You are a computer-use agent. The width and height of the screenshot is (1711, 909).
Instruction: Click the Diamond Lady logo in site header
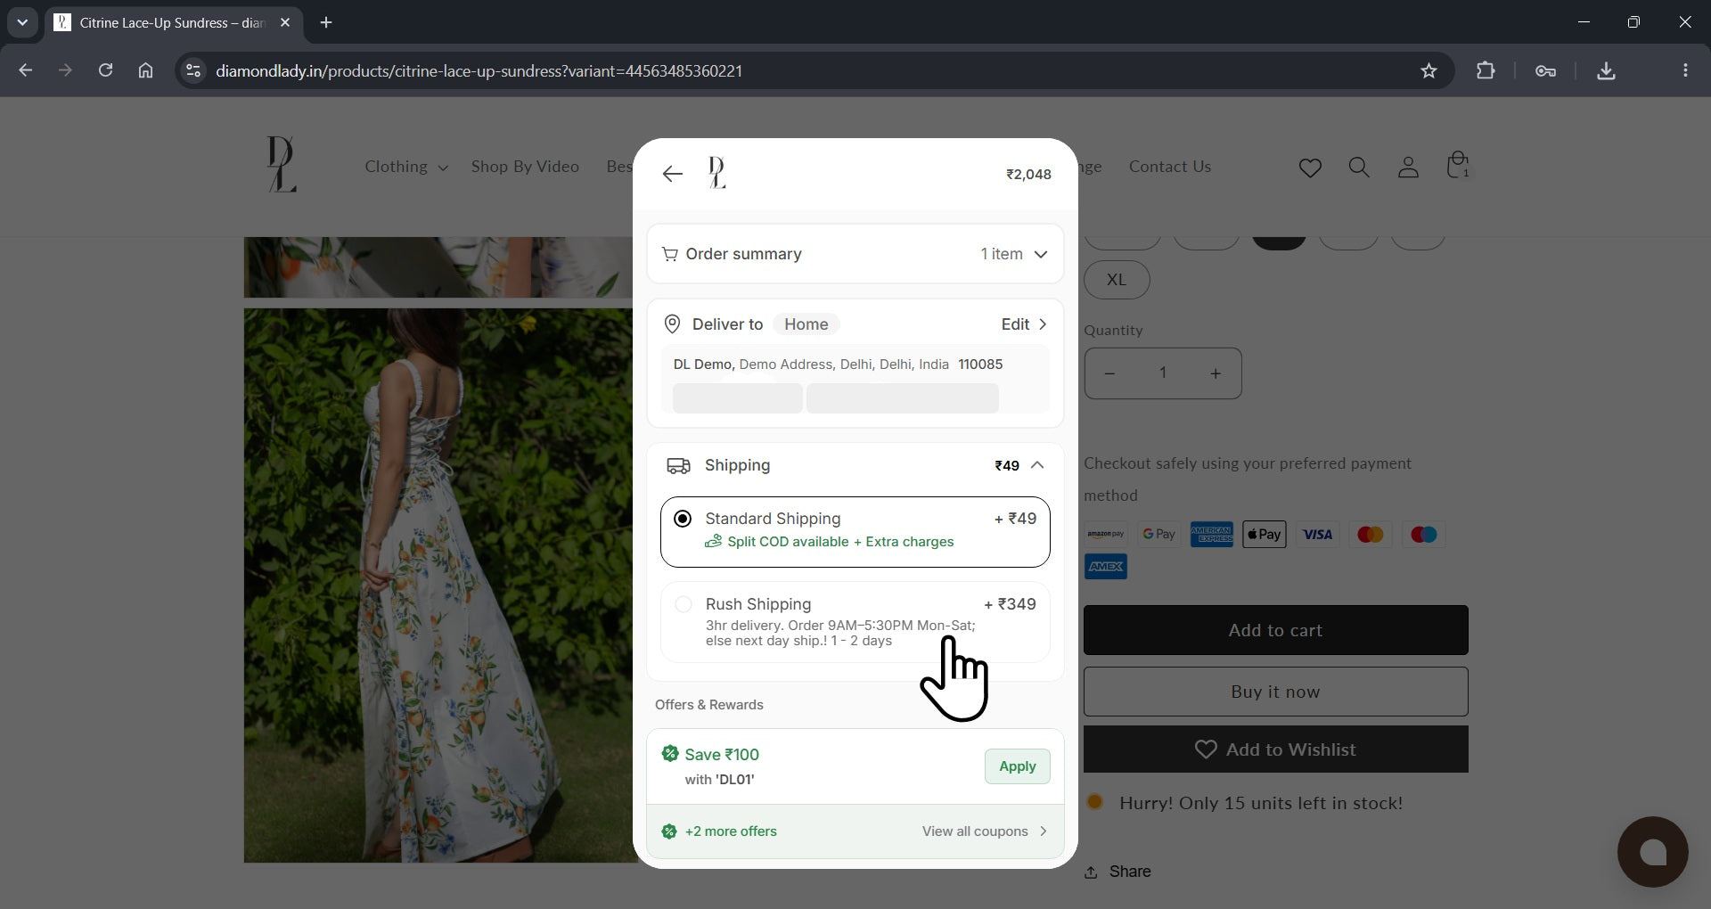point(282,164)
